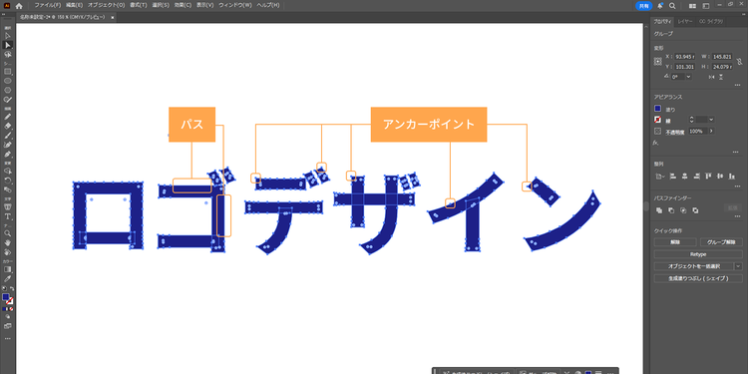Click the fx effects icon

point(656,143)
